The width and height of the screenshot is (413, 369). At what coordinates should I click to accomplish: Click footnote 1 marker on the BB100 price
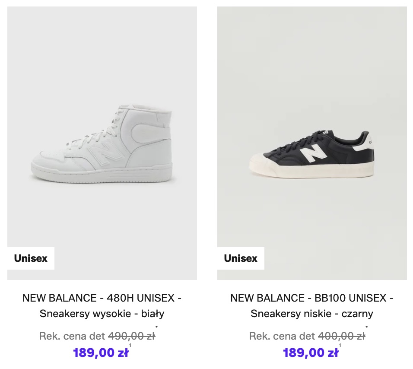pyautogui.click(x=340, y=345)
